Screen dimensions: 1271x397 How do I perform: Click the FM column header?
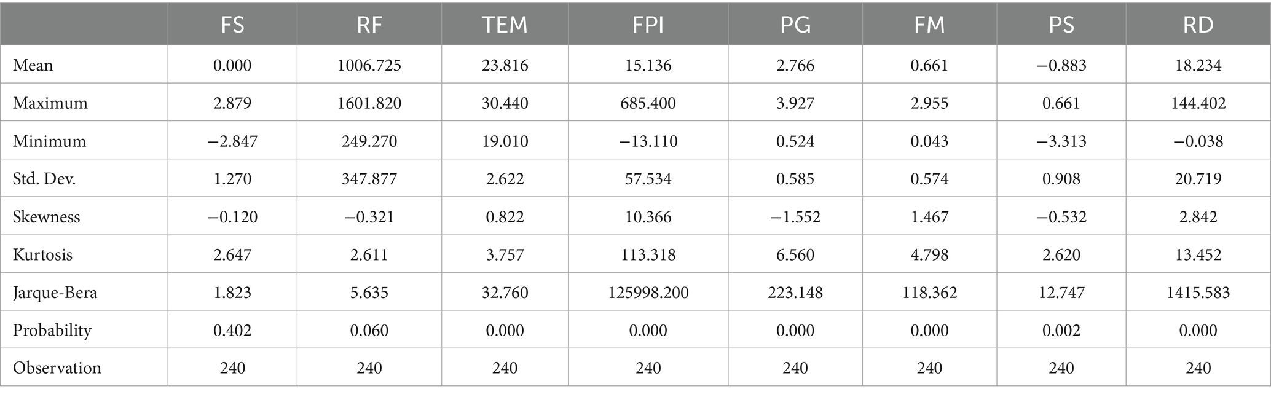click(929, 25)
